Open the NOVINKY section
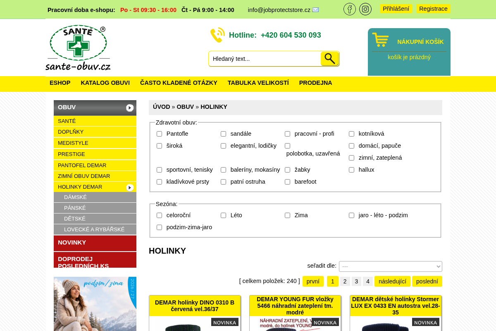Screen dimensions: 496x331 click(x=95, y=243)
